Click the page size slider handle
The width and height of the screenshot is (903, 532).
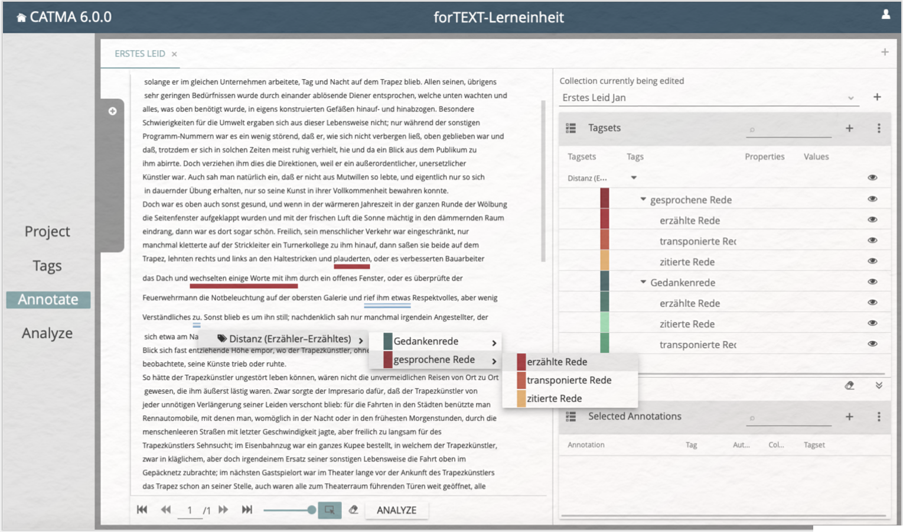tap(312, 510)
